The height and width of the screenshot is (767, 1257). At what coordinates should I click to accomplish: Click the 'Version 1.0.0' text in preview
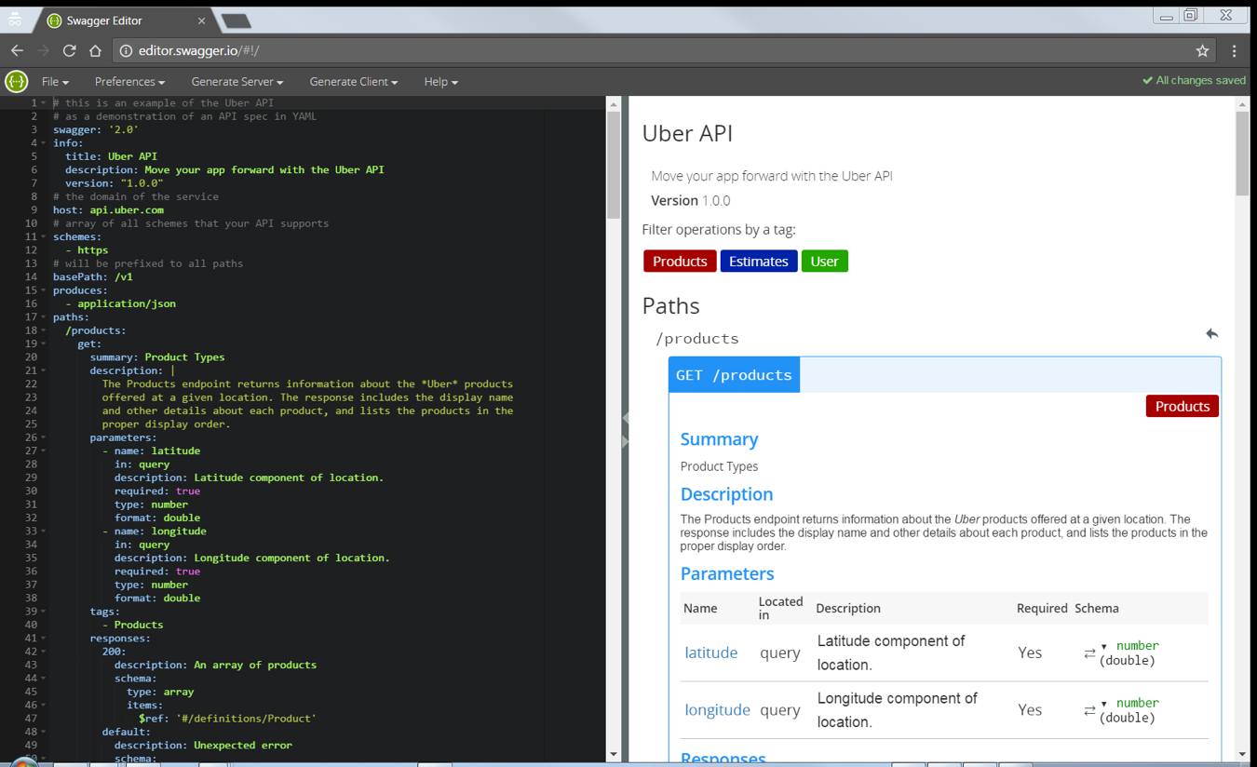691,200
